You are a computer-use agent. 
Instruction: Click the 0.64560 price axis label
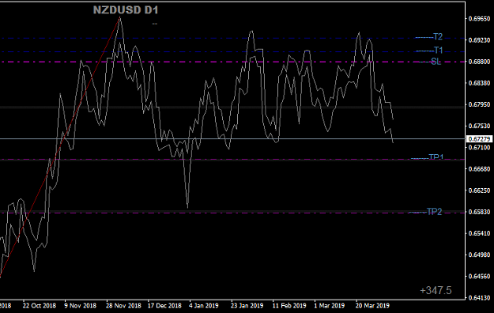pos(480,277)
